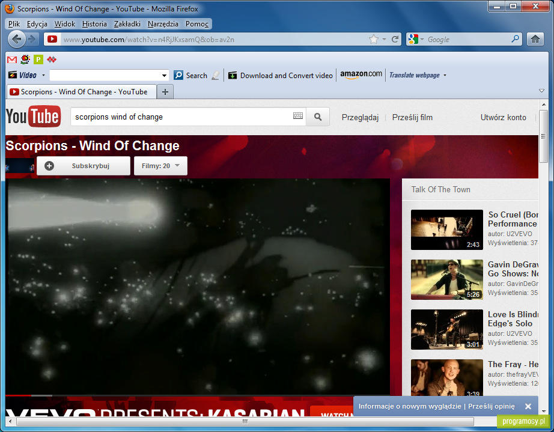Click the Subskrybuj button

pos(84,166)
